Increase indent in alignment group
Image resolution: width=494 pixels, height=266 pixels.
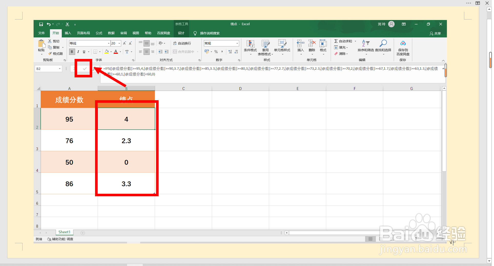pos(167,52)
